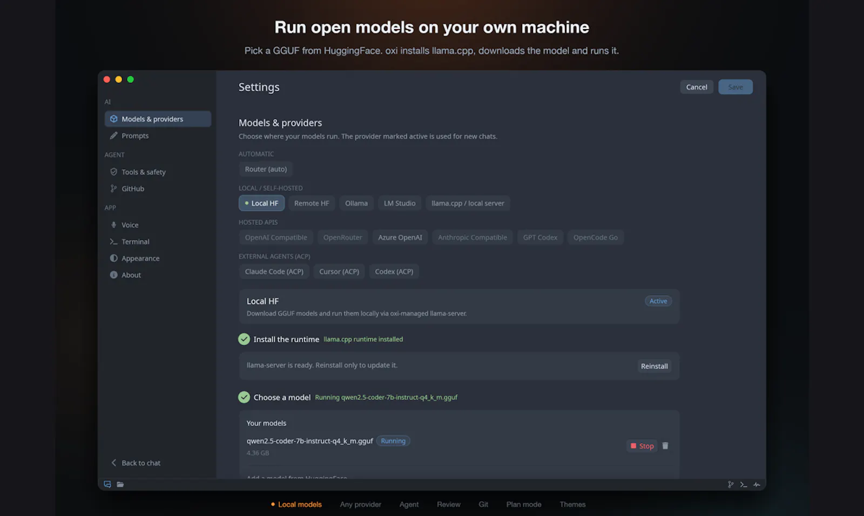Reinstall the llama.cpp runtime
The width and height of the screenshot is (864, 516).
pyautogui.click(x=654, y=366)
